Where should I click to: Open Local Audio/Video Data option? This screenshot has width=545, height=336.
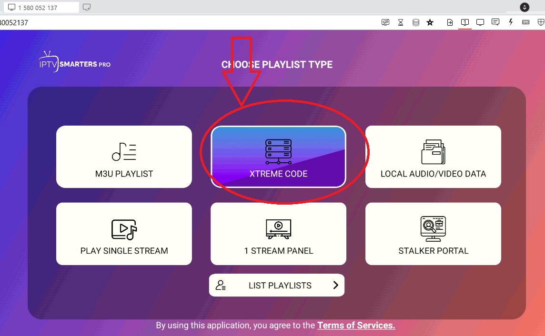(x=433, y=157)
